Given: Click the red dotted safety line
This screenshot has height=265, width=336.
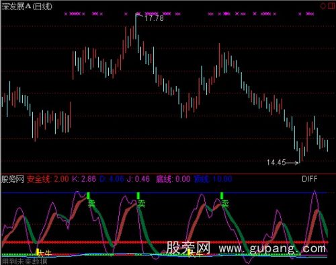Looking at the screenshot, I should (x=165, y=242).
